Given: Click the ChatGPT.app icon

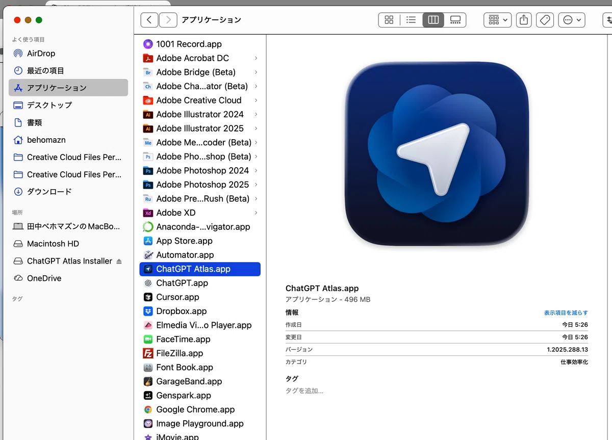Looking at the screenshot, I should 148,283.
